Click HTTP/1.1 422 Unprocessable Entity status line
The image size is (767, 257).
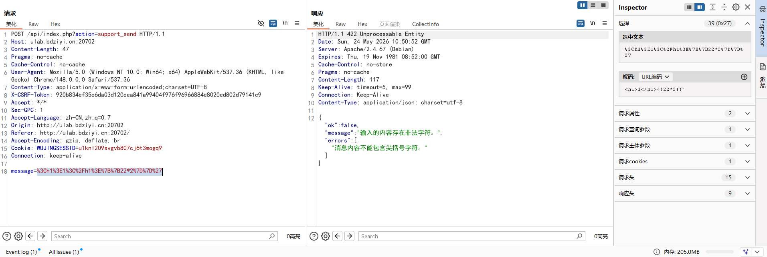pyautogui.click(x=371, y=34)
